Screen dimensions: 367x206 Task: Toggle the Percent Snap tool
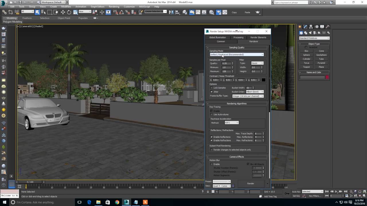pos(128,12)
